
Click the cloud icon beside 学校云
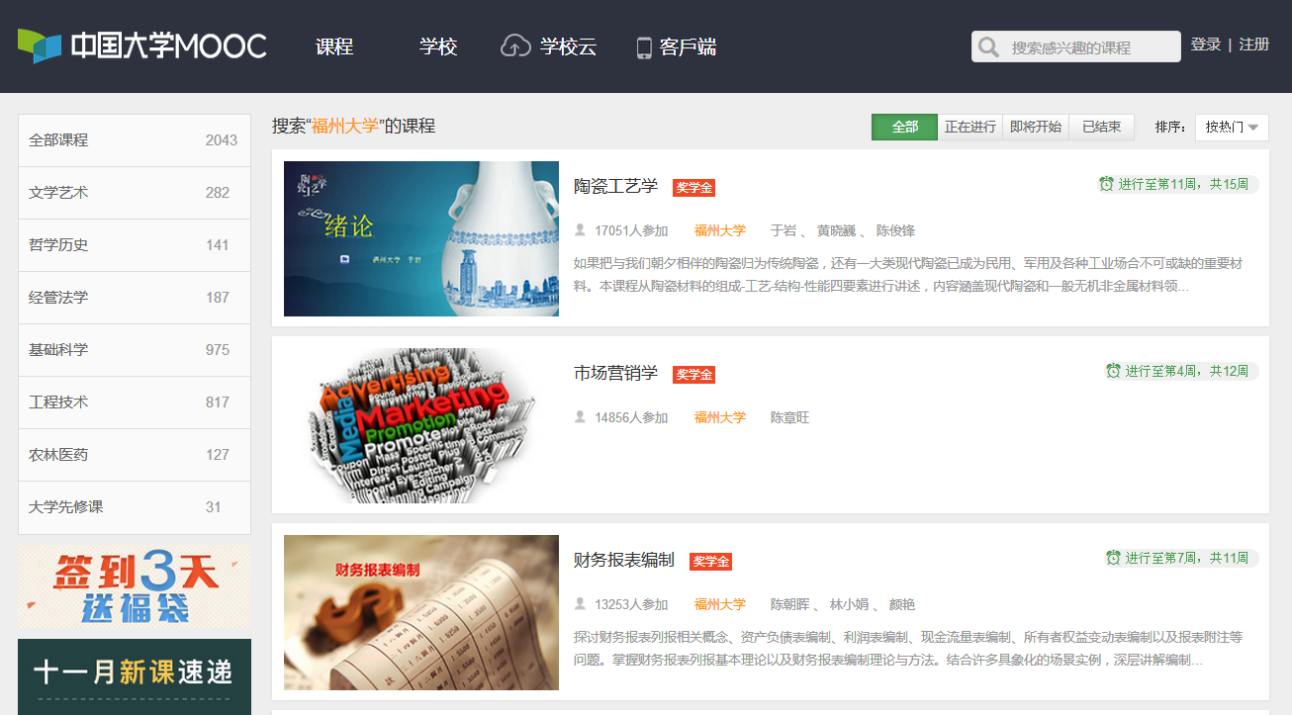(515, 46)
